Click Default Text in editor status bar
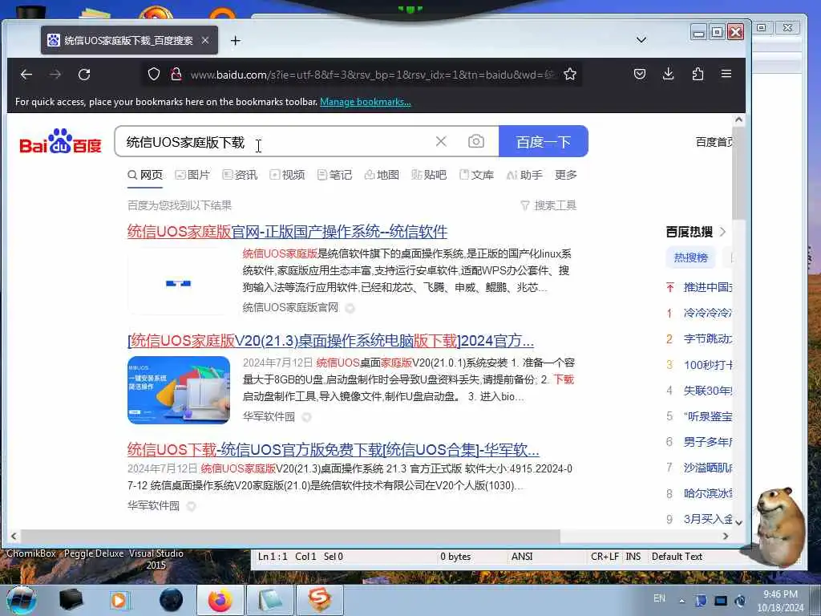821x616 pixels. pyautogui.click(x=677, y=557)
